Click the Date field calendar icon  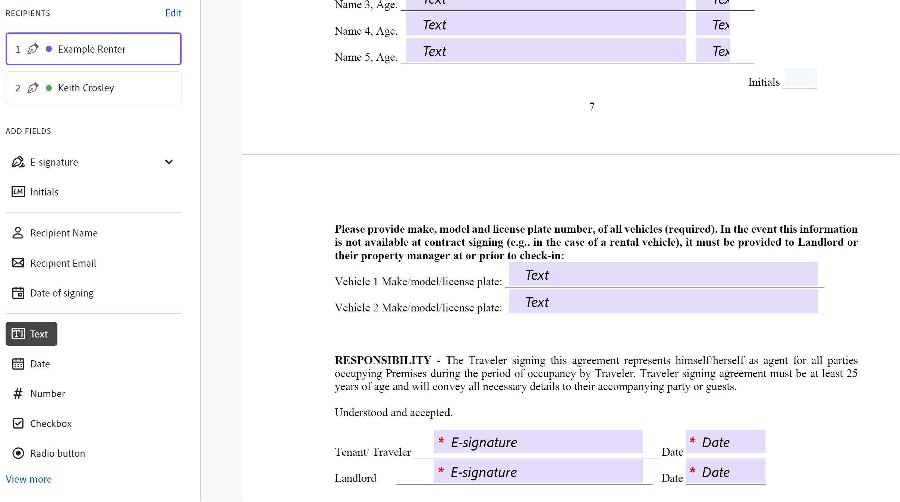click(x=18, y=364)
